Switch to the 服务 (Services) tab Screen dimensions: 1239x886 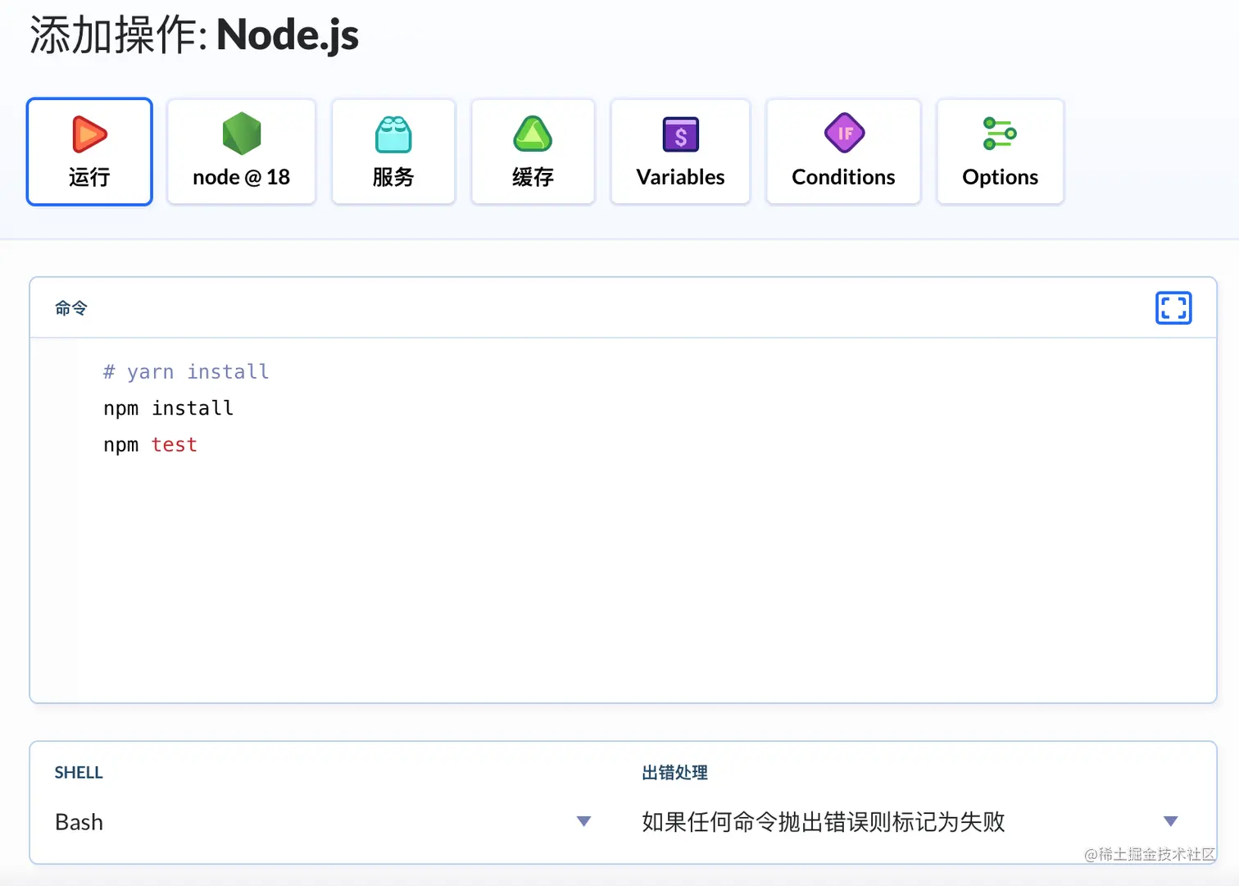point(393,152)
